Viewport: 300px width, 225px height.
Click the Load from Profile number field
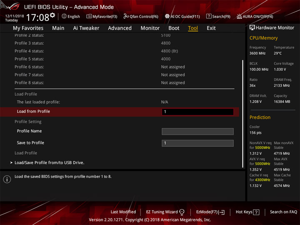point(197,112)
